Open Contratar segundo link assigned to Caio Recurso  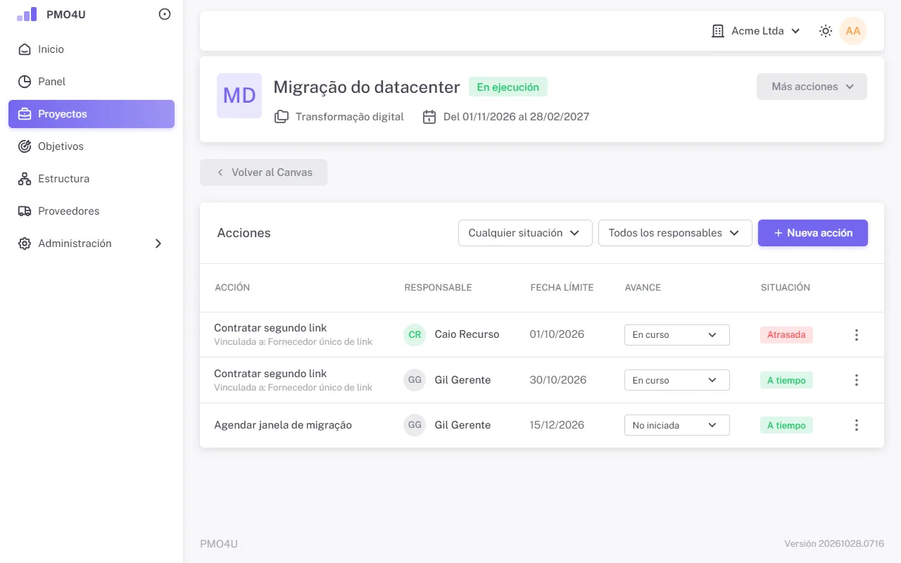(x=270, y=328)
